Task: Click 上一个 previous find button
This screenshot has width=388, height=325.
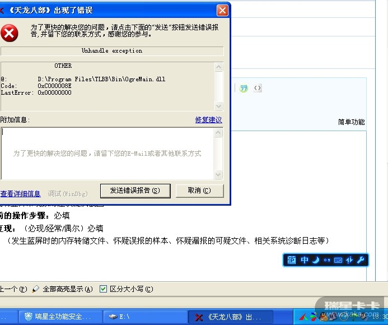Action: pos(13,289)
